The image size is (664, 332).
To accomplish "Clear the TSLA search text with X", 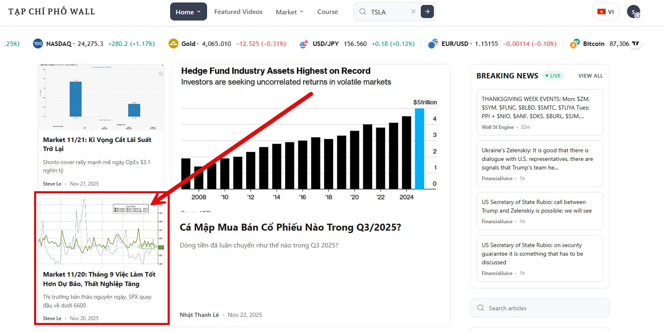I will 413,12.
